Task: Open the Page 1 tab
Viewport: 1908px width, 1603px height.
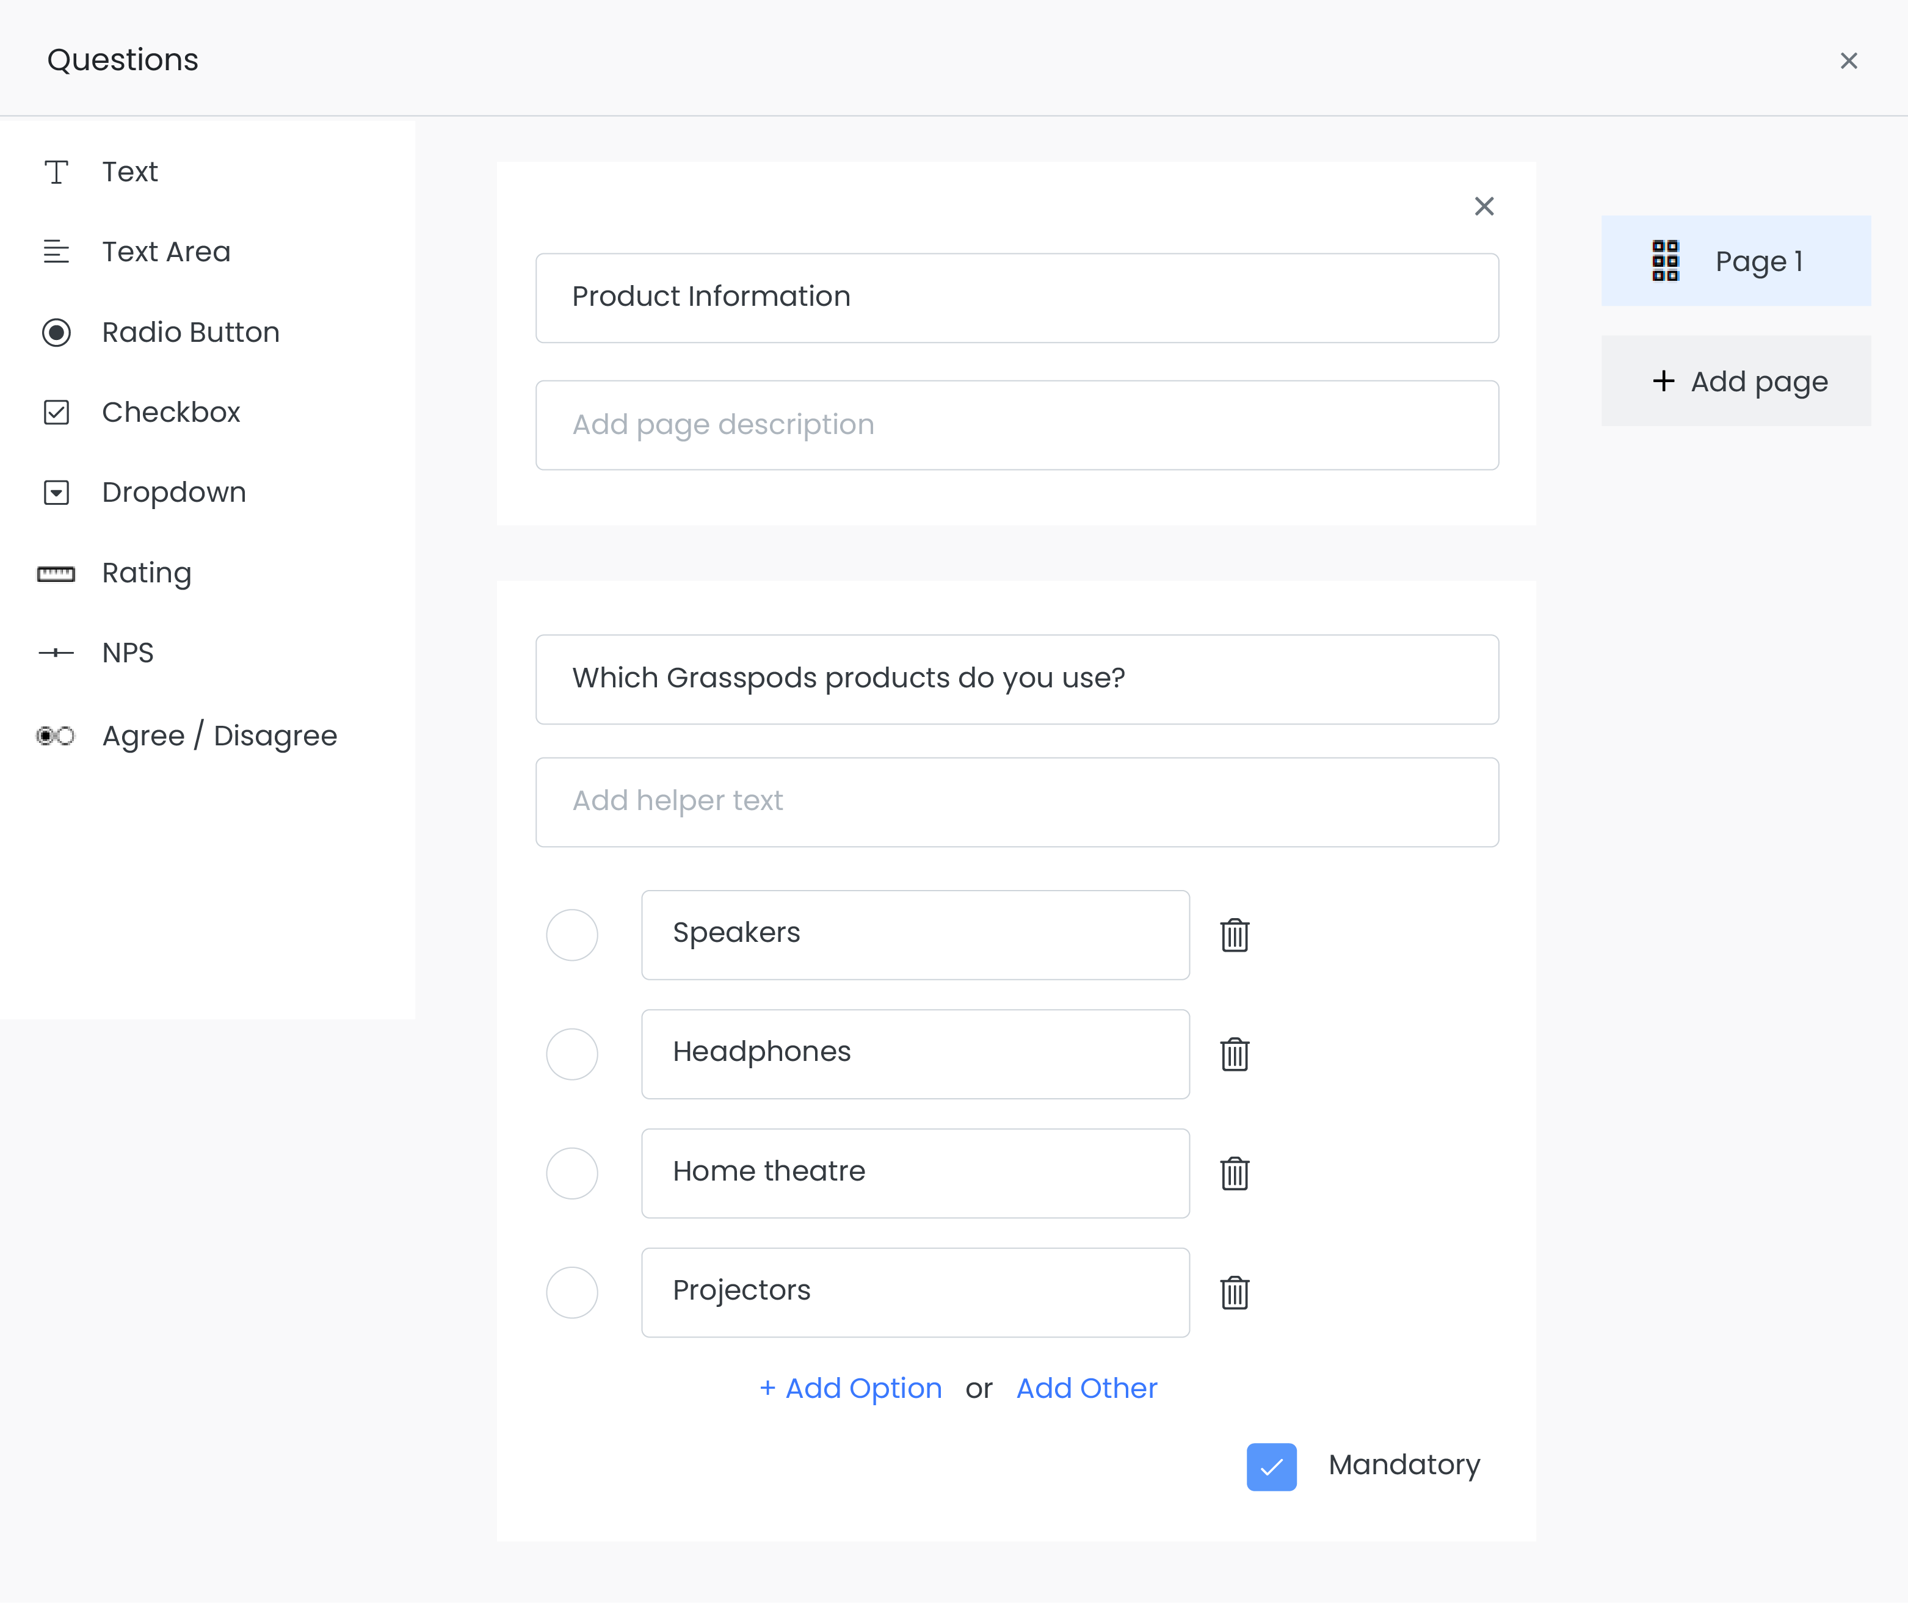Action: [x=1735, y=261]
